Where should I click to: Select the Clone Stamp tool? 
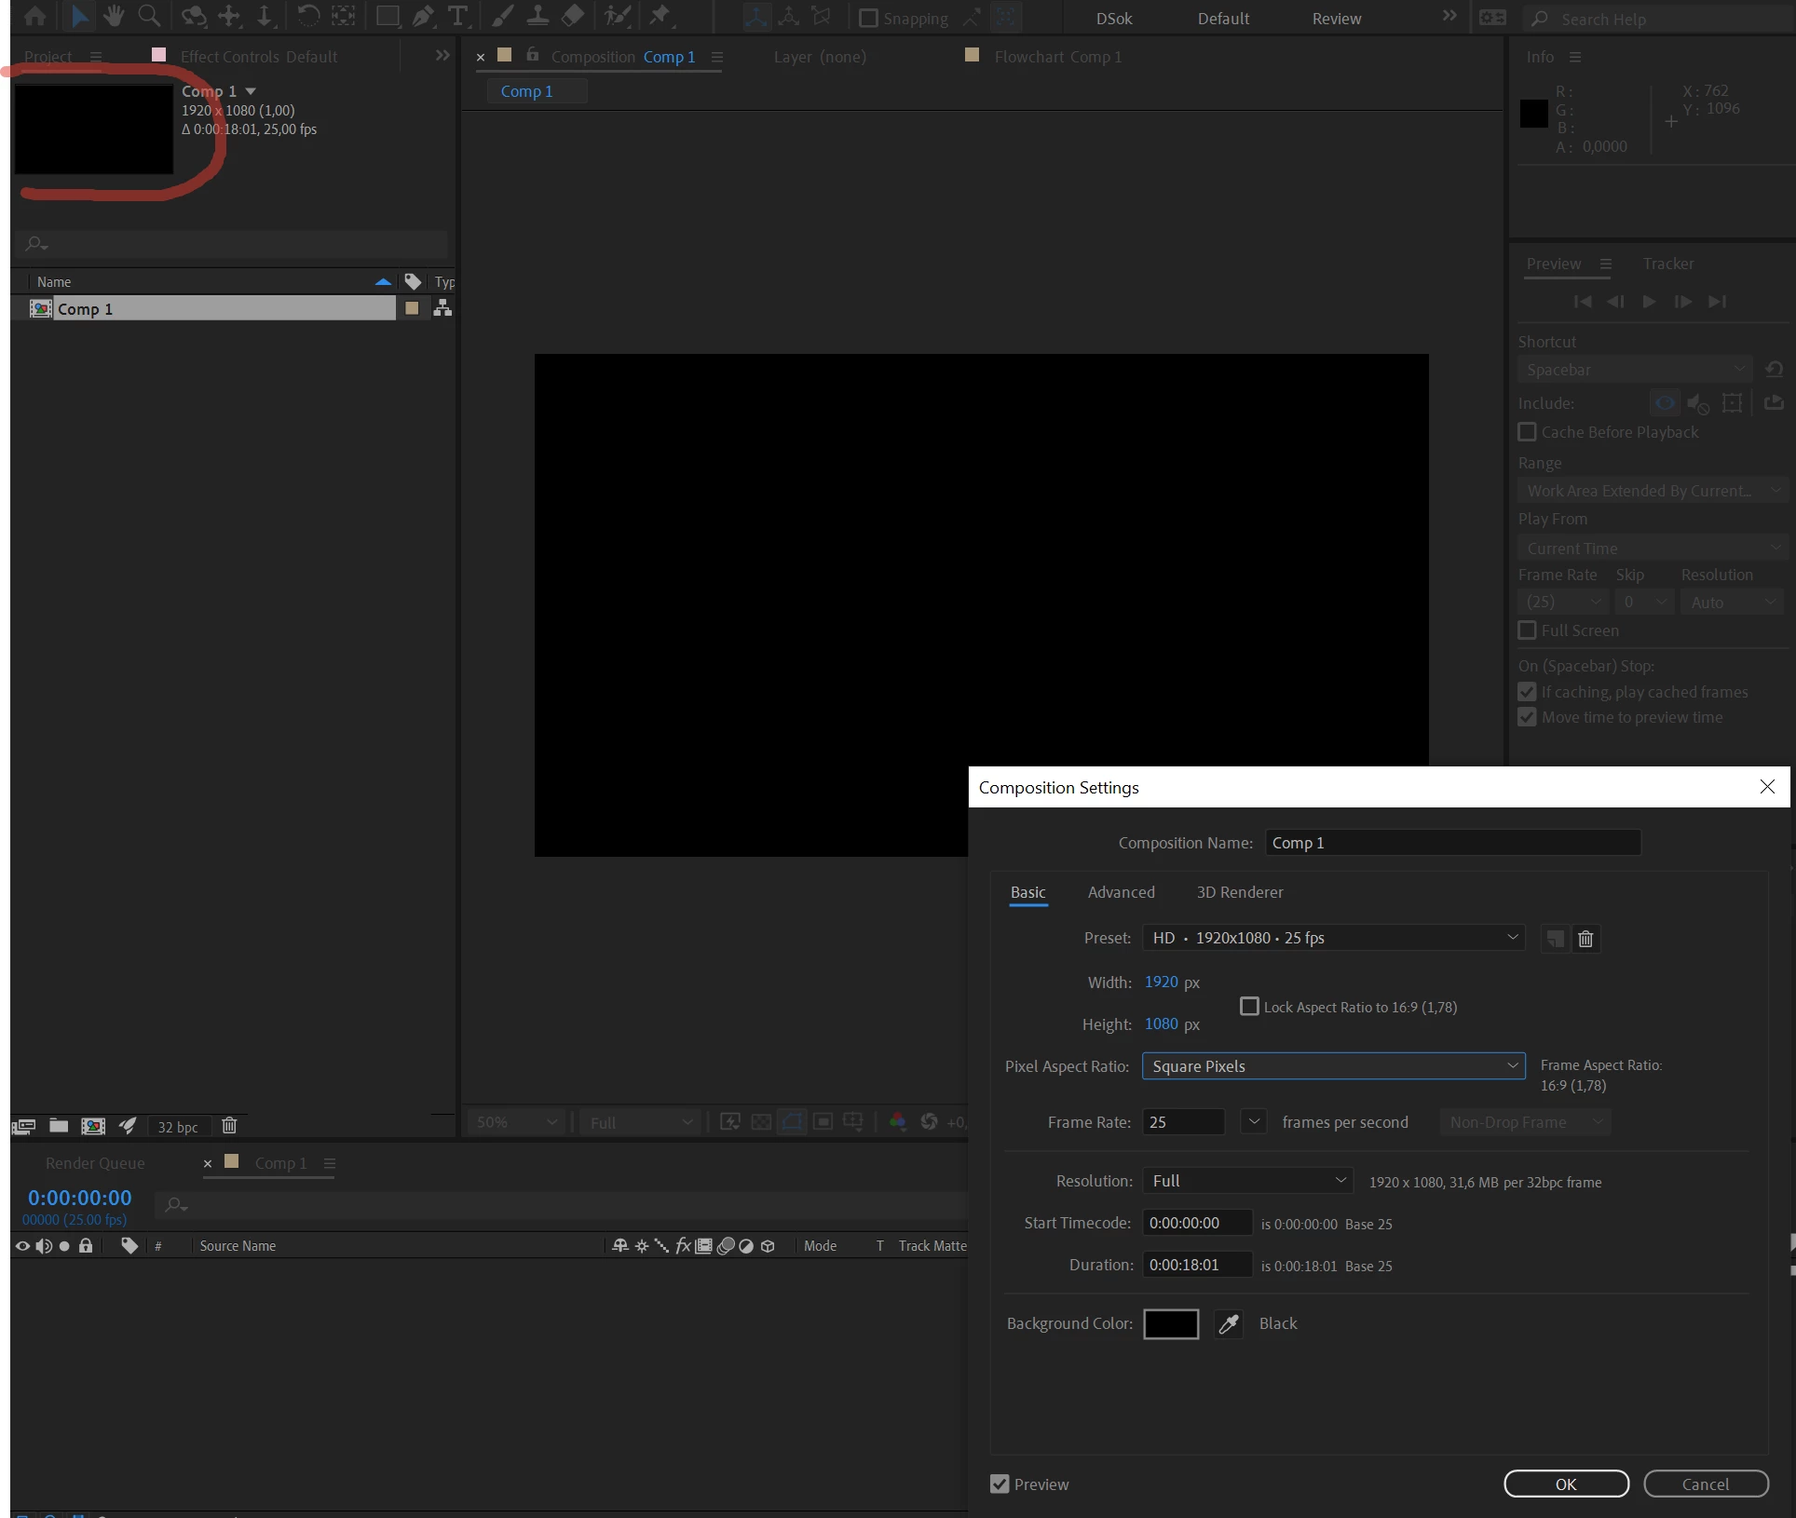(537, 16)
